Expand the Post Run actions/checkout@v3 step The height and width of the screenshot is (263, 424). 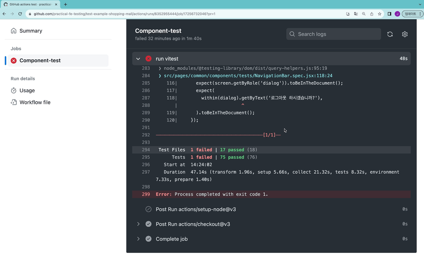[x=138, y=224]
